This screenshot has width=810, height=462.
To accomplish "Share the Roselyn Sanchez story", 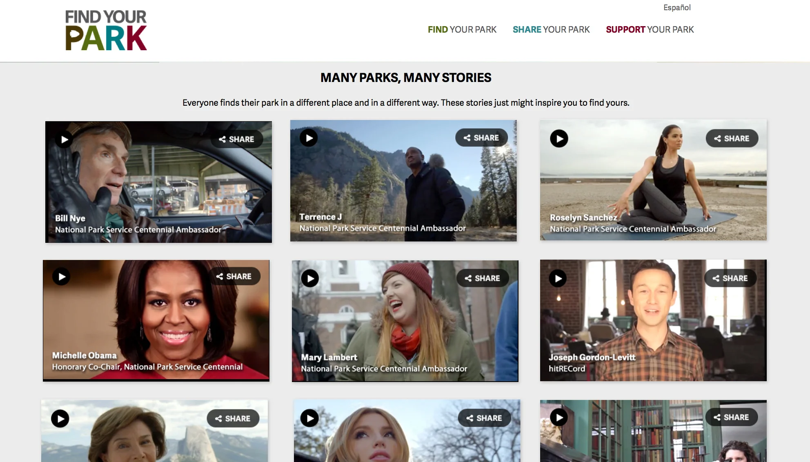I will point(732,138).
